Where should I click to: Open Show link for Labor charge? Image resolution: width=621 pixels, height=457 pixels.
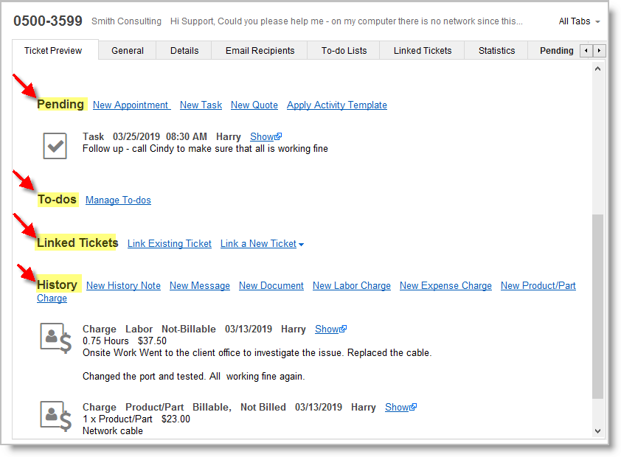pyautogui.click(x=327, y=329)
